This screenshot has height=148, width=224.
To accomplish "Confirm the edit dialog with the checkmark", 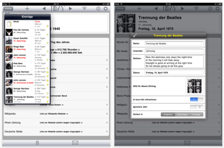I will pos(135,36).
